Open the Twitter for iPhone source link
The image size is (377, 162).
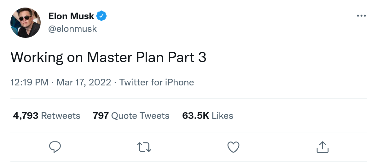(x=157, y=83)
